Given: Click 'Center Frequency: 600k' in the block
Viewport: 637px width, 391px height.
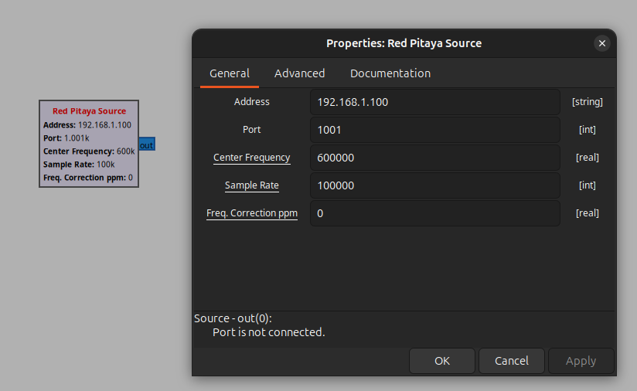Looking at the screenshot, I should (x=89, y=151).
